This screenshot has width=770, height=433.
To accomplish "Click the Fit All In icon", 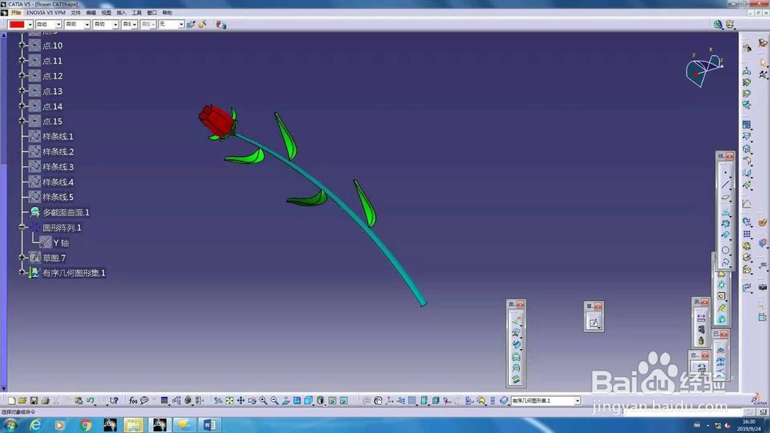I will pos(229,401).
